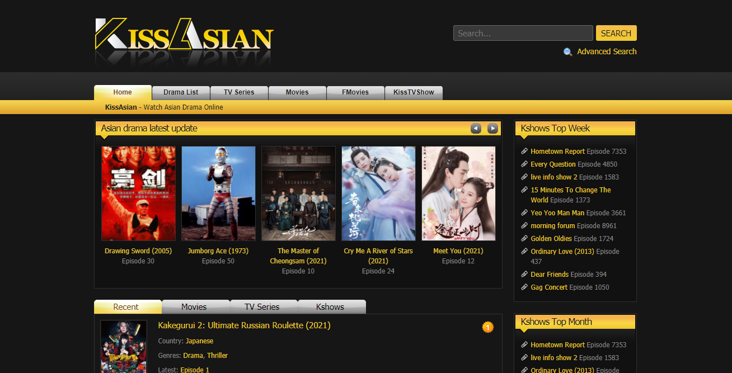This screenshot has height=373, width=732.
Task: Click the Japanese country link
Action: pyautogui.click(x=199, y=341)
